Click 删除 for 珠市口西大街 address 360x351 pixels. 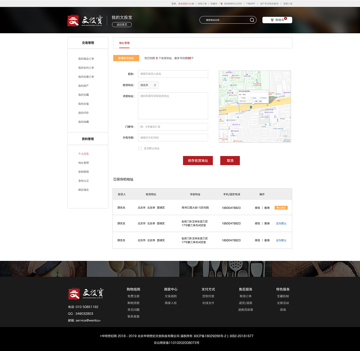(x=267, y=208)
